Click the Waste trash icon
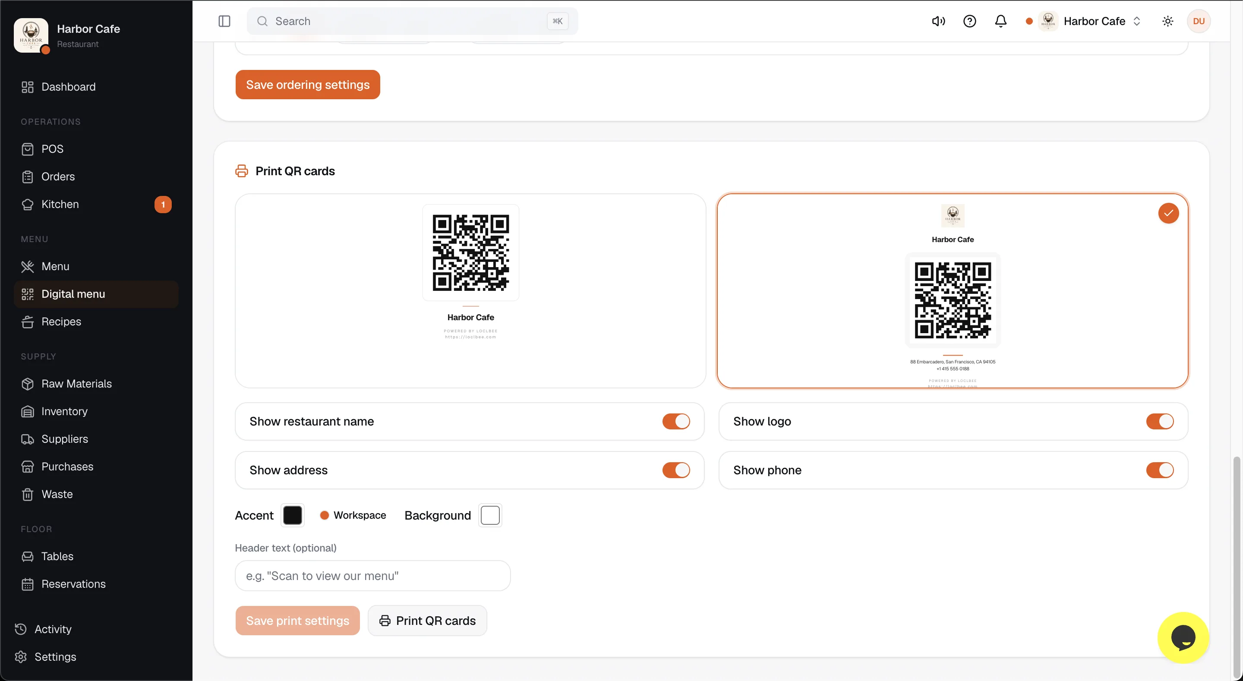This screenshot has width=1243, height=681. [x=28, y=494]
